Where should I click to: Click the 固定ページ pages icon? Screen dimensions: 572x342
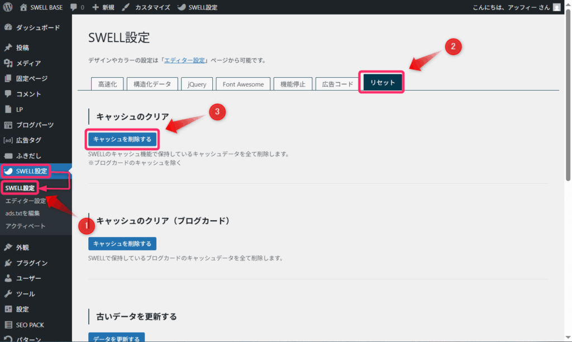[8, 78]
